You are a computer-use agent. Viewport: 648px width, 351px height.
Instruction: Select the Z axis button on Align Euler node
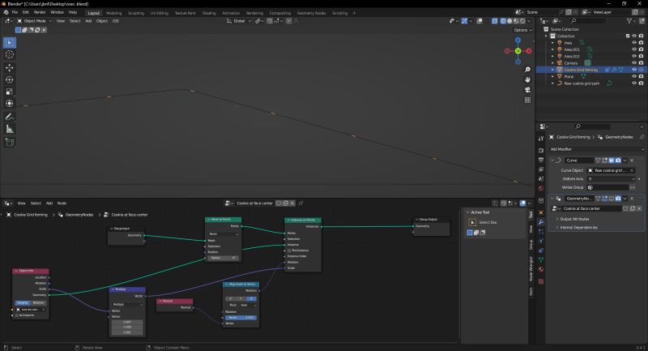click(x=251, y=298)
